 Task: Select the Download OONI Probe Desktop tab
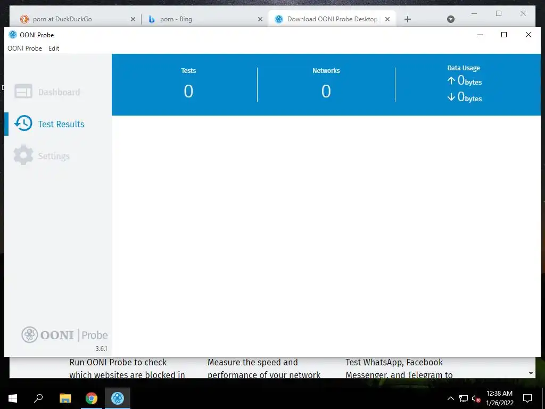point(332,19)
